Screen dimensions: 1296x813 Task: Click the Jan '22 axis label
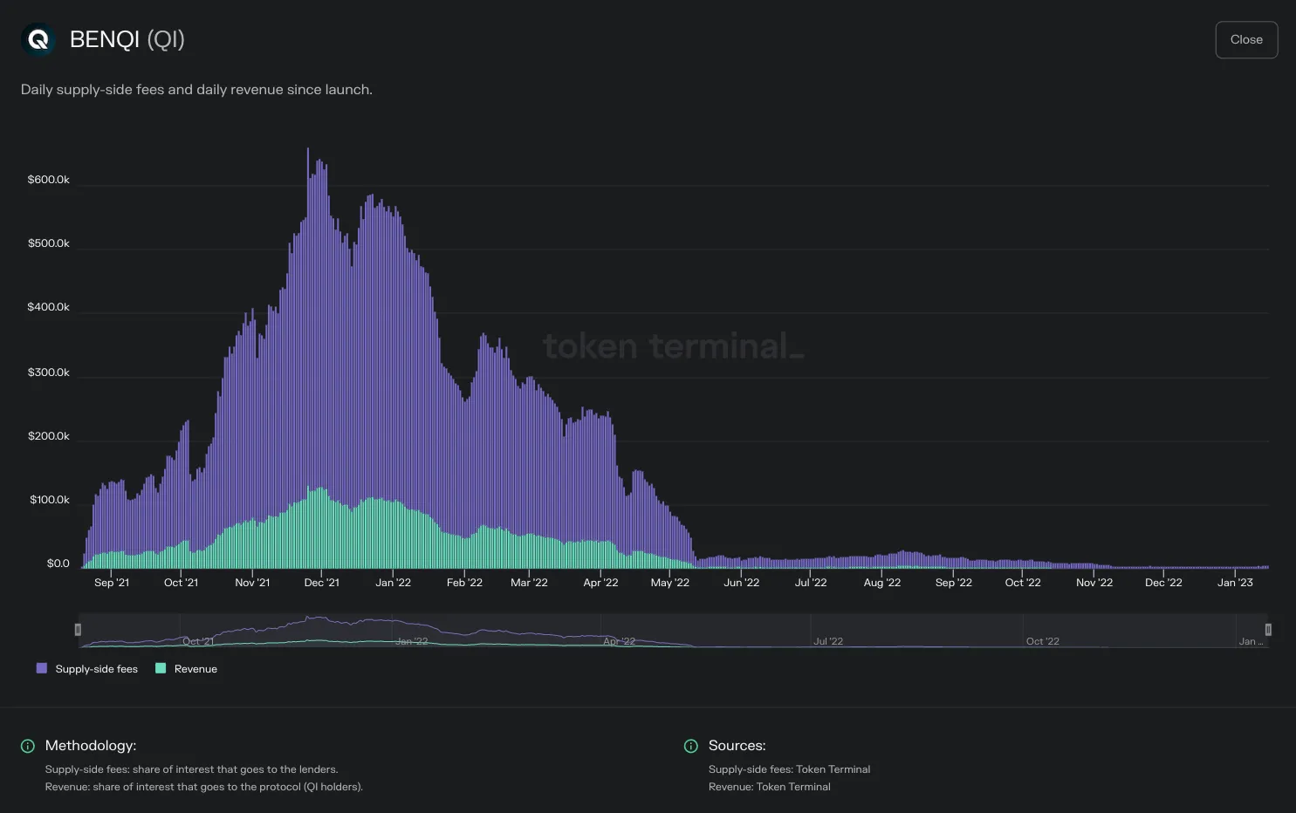pyautogui.click(x=393, y=583)
